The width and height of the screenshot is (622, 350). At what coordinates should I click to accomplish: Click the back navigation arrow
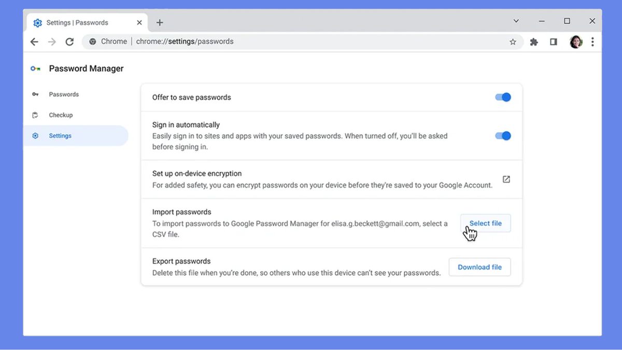(x=34, y=41)
